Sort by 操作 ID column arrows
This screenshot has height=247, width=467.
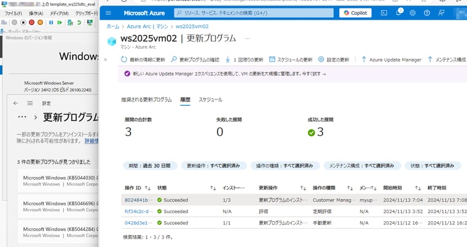click(x=147, y=188)
